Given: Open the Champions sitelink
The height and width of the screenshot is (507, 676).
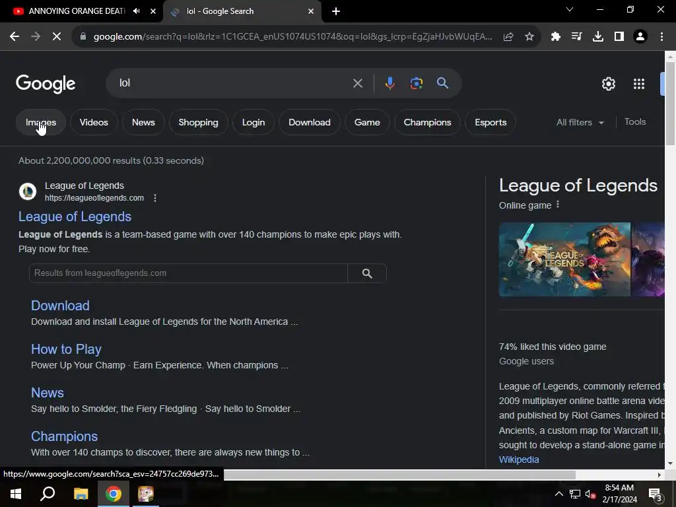Looking at the screenshot, I should pyautogui.click(x=64, y=436).
